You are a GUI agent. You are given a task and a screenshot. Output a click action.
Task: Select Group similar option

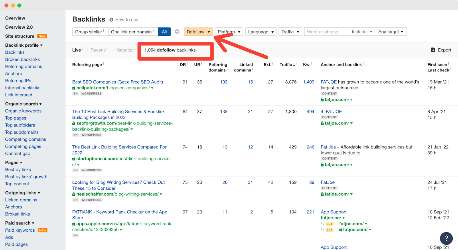tap(90, 32)
